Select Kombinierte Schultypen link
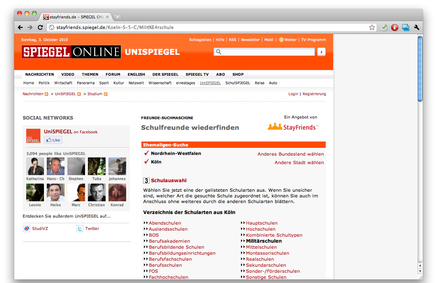 pyautogui.click(x=274, y=235)
